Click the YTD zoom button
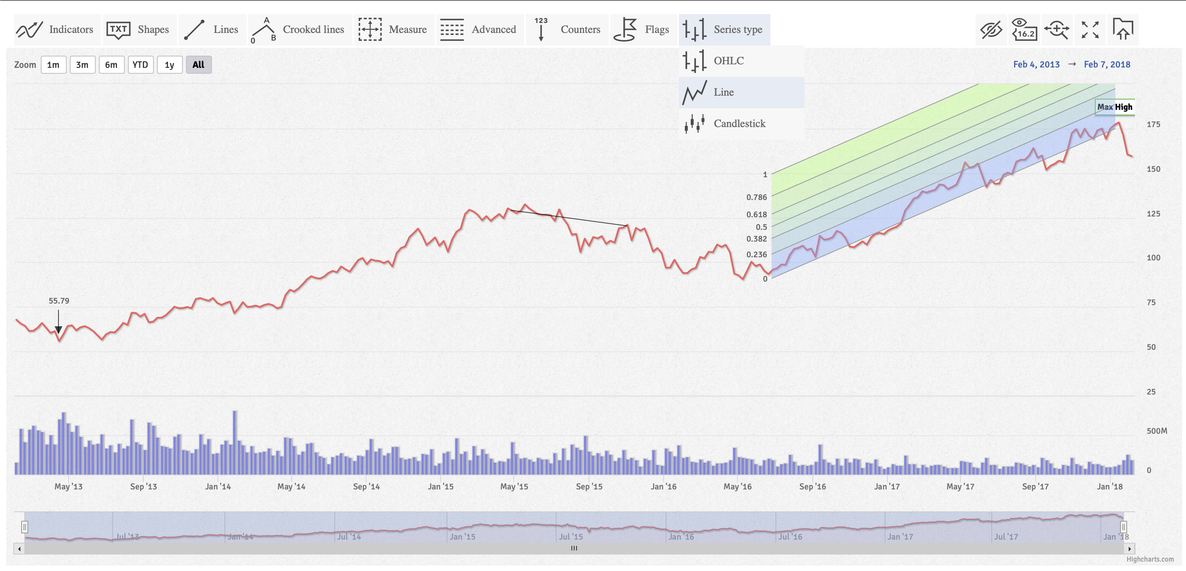Viewport: 1186px width, 571px height. click(140, 64)
